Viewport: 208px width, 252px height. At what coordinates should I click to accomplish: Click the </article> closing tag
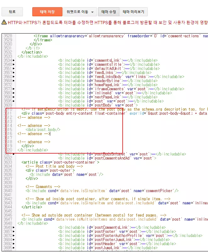point(32,207)
